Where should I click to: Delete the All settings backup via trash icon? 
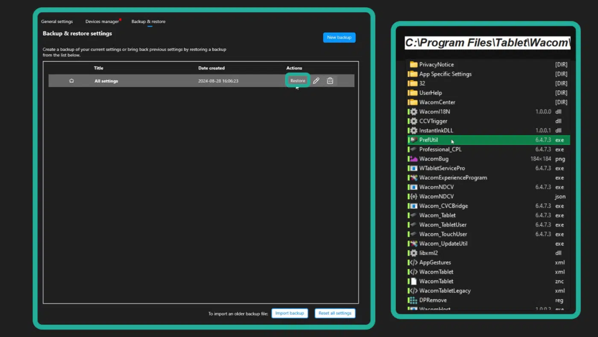click(330, 80)
